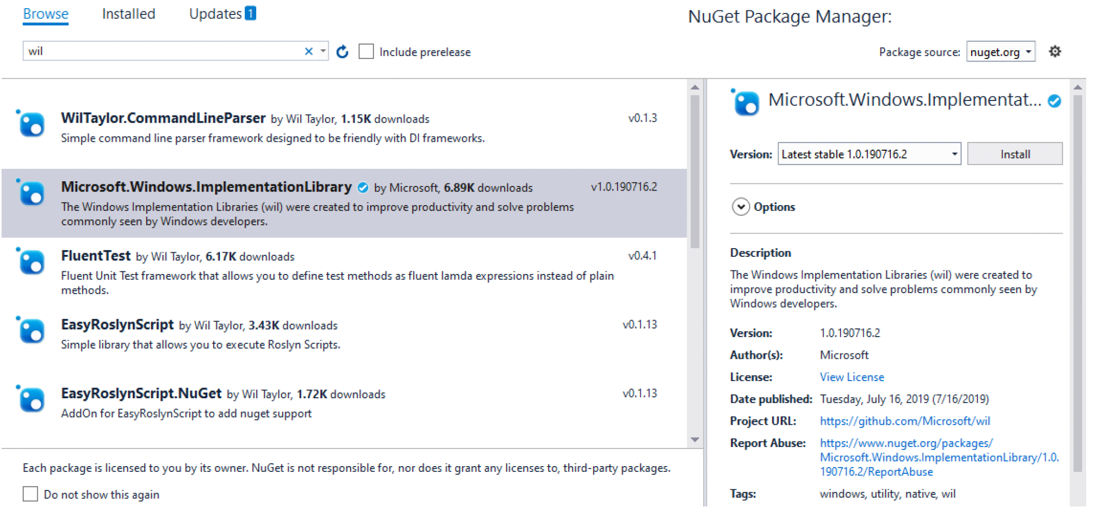Enable Include prerelease checkbox

click(366, 52)
